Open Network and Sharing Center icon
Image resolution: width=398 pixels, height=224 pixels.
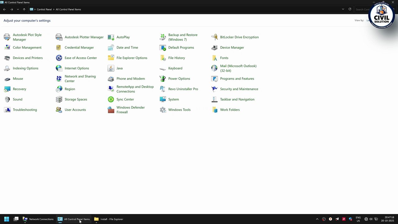[59, 79]
